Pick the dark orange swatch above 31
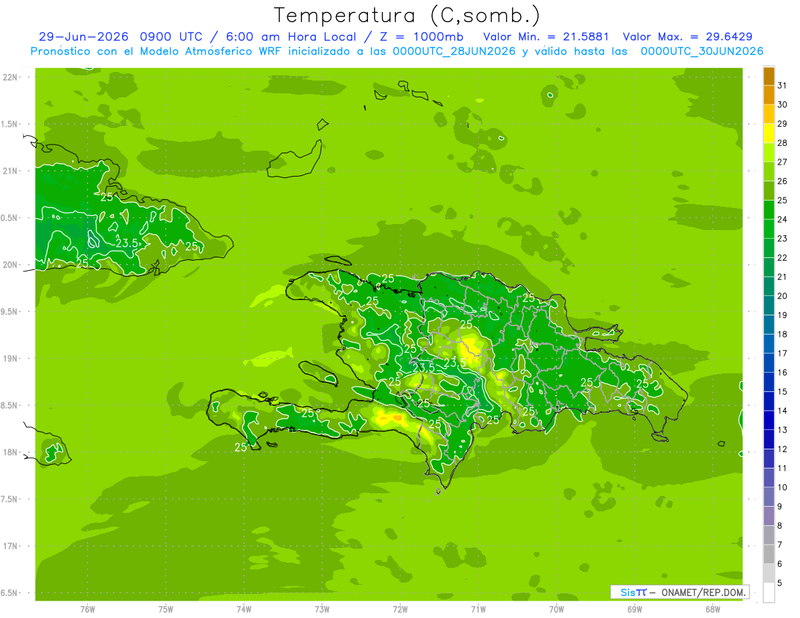The height and width of the screenshot is (618, 800). (769, 76)
